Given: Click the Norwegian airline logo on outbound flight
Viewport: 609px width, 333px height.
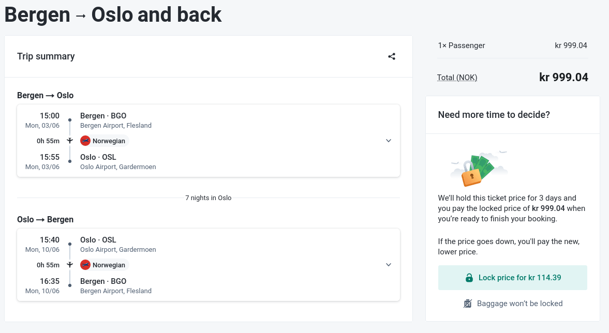Looking at the screenshot, I should point(85,141).
